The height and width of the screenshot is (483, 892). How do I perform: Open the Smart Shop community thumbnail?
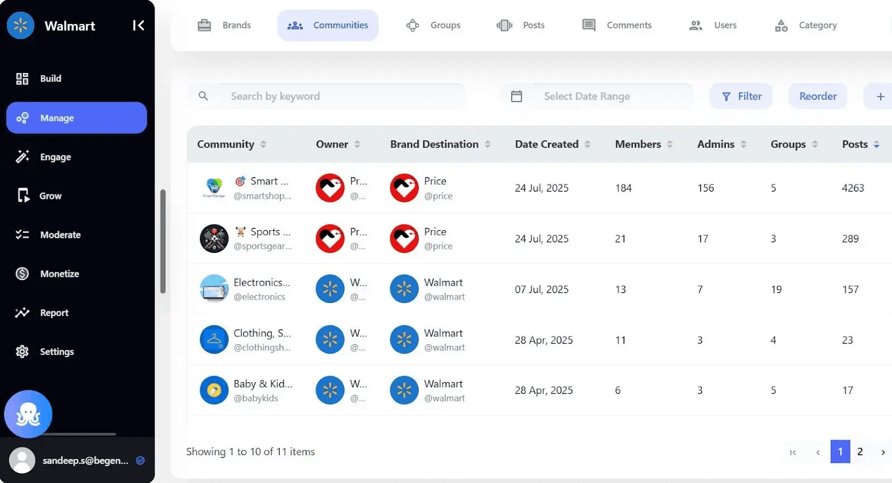point(214,188)
